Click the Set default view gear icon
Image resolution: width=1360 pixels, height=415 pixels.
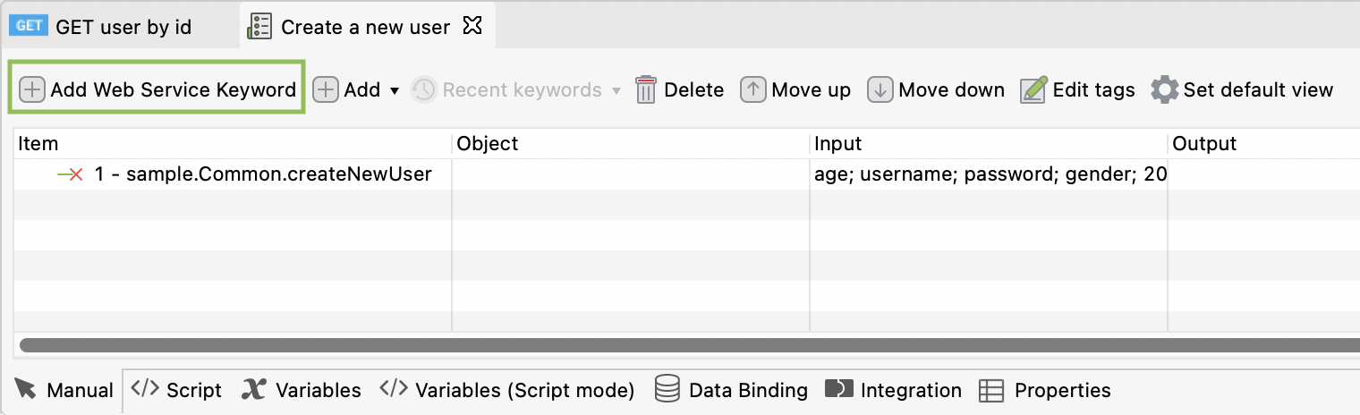1165,89
